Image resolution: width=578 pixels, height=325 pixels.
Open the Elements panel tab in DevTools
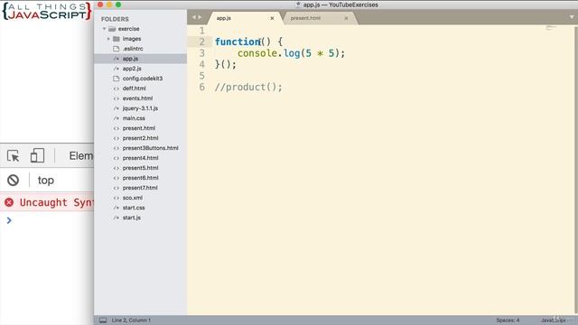tap(81, 156)
